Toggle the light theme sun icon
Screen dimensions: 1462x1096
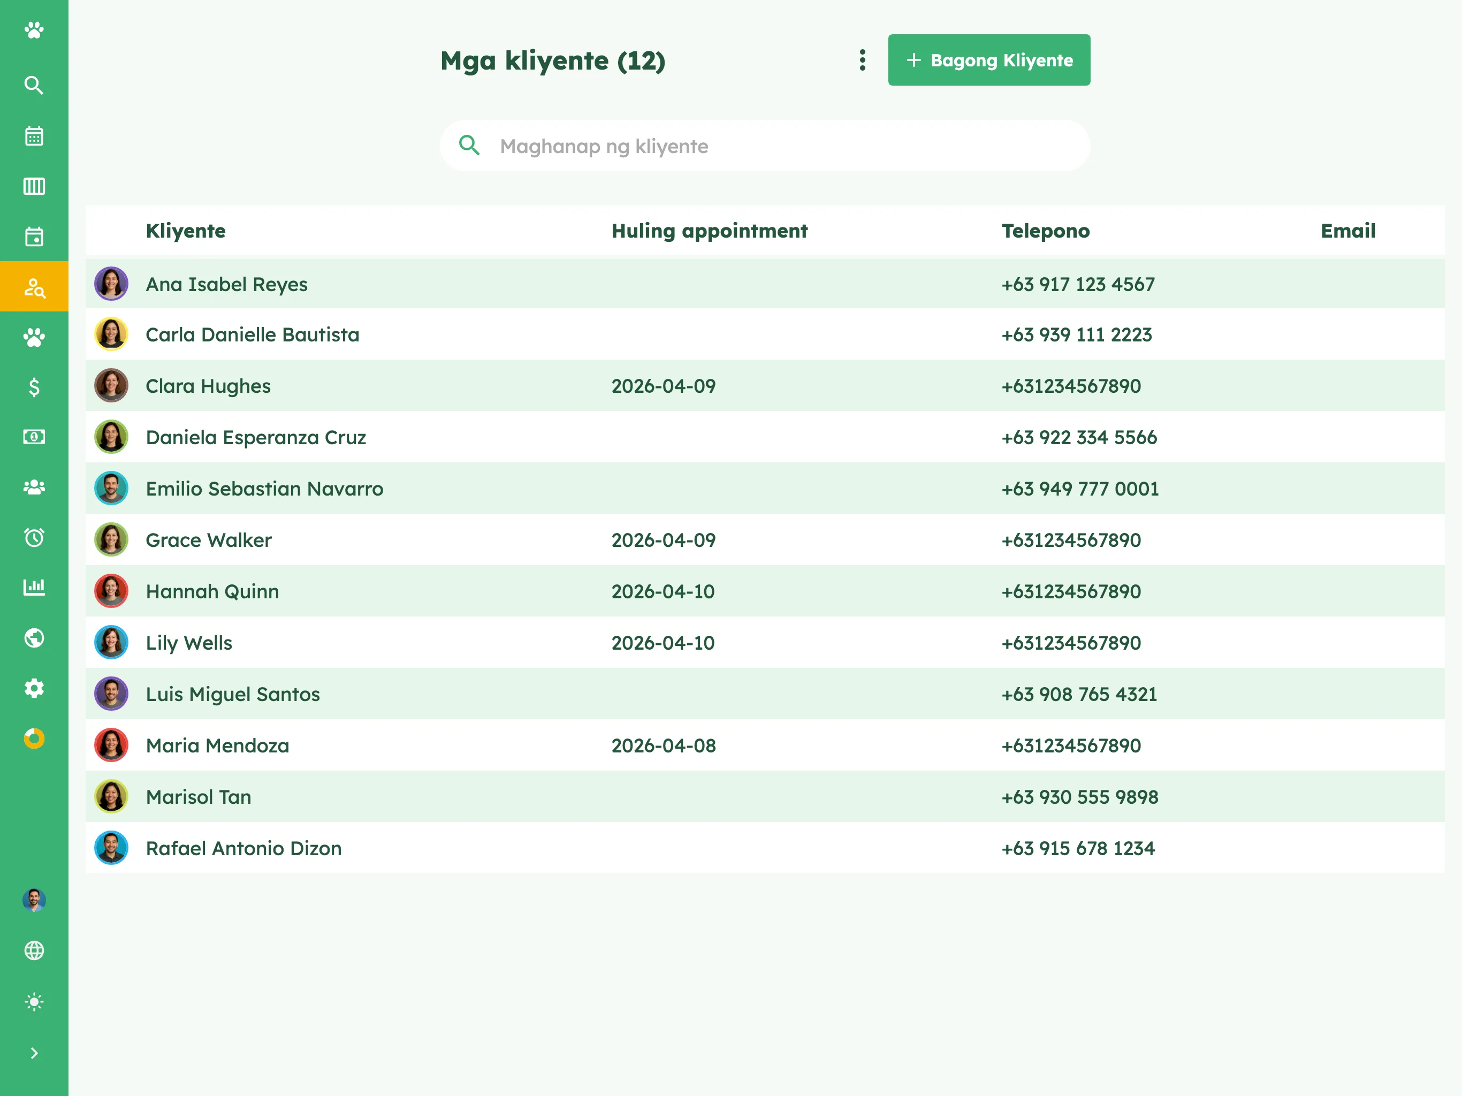(34, 1002)
